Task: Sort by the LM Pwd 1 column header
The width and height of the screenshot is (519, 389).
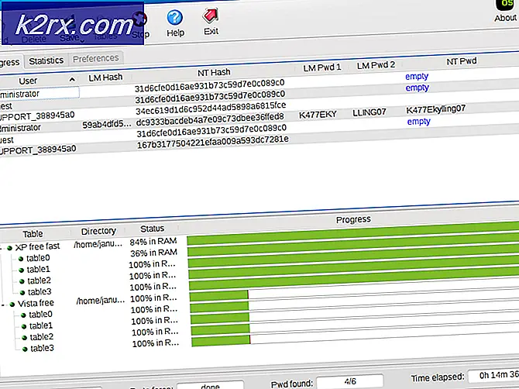Action: point(321,67)
